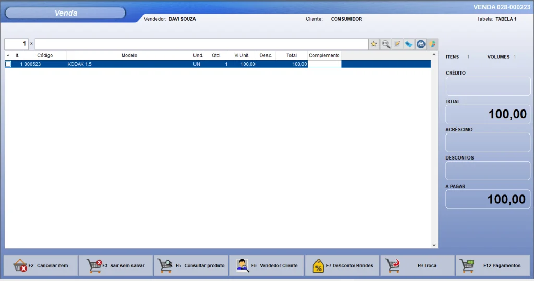Go to F12 Pagamentos
The height and width of the screenshot is (281, 534).
pos(493,265)
